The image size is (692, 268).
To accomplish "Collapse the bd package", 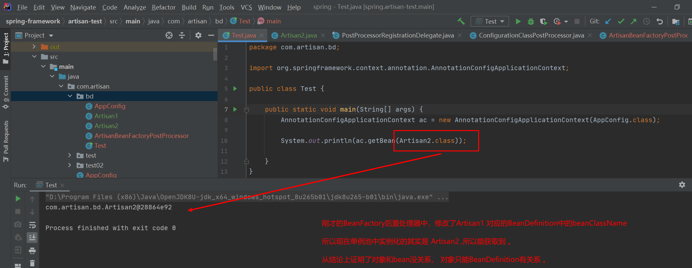I will pyautogui.click(x=70, y=96).
